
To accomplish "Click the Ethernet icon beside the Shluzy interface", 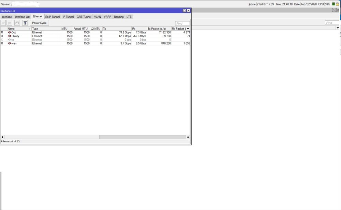I will pos(9,36).
